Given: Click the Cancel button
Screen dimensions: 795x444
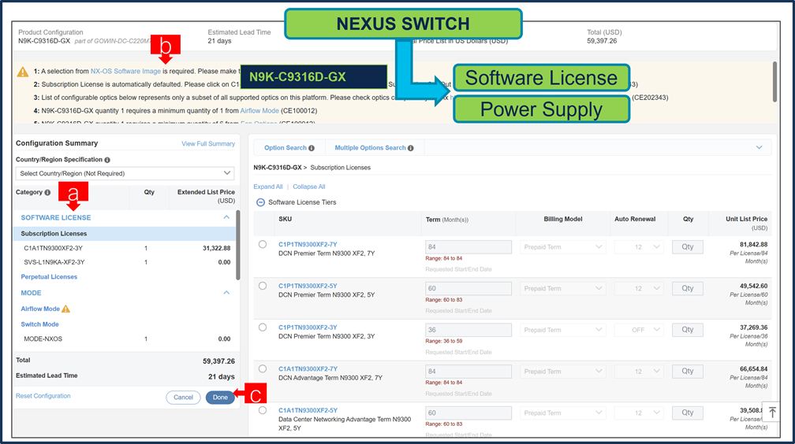Looking at the screenshot, I should (x=183, y=398).
